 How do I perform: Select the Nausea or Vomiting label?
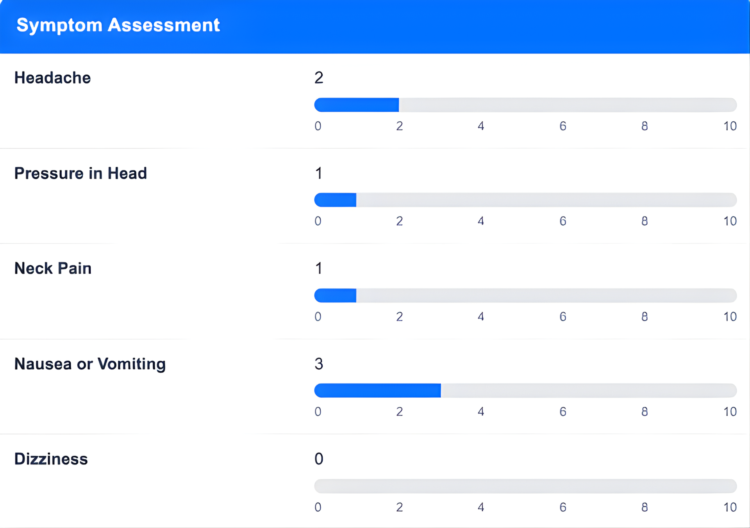coord(90,364)
